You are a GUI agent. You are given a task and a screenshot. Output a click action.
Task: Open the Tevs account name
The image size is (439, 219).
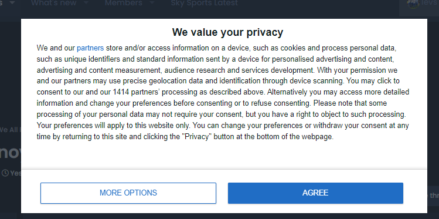point(430,4)
